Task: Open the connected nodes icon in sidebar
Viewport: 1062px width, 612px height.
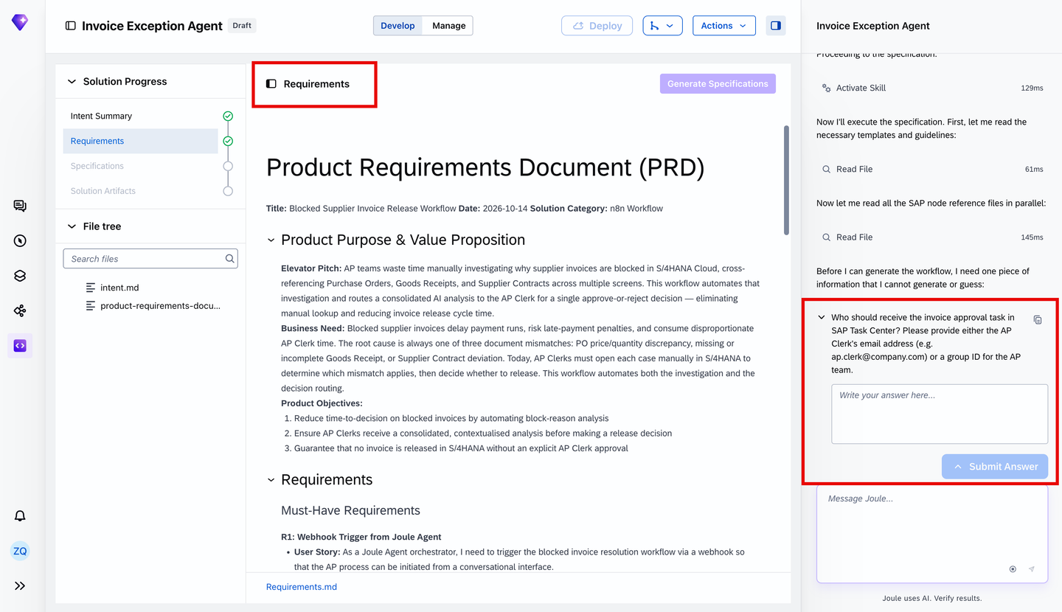Action: (x=20, y=310)
